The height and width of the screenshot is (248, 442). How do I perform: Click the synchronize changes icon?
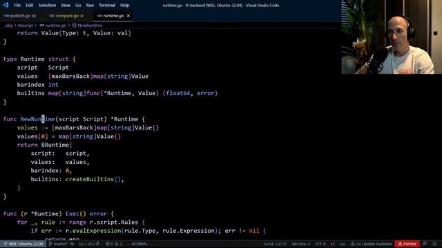pyautogui.click(x=72, y=244)
